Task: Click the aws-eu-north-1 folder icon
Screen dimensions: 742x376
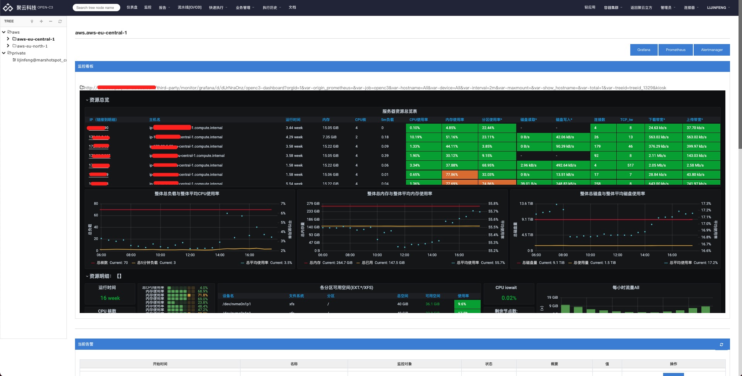Action: coord(14,46)
